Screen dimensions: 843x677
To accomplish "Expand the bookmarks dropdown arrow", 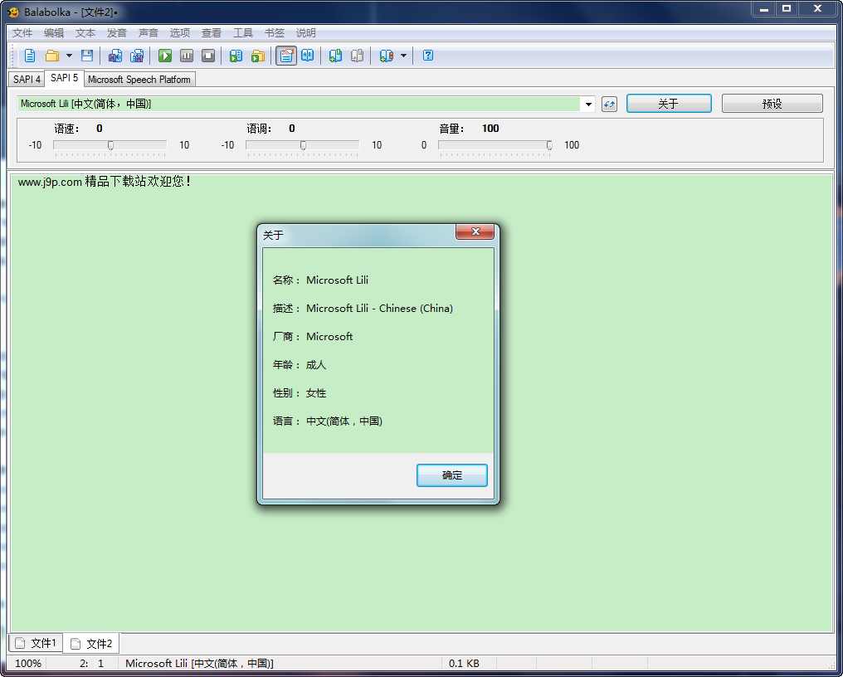I will tap(404, 56).
